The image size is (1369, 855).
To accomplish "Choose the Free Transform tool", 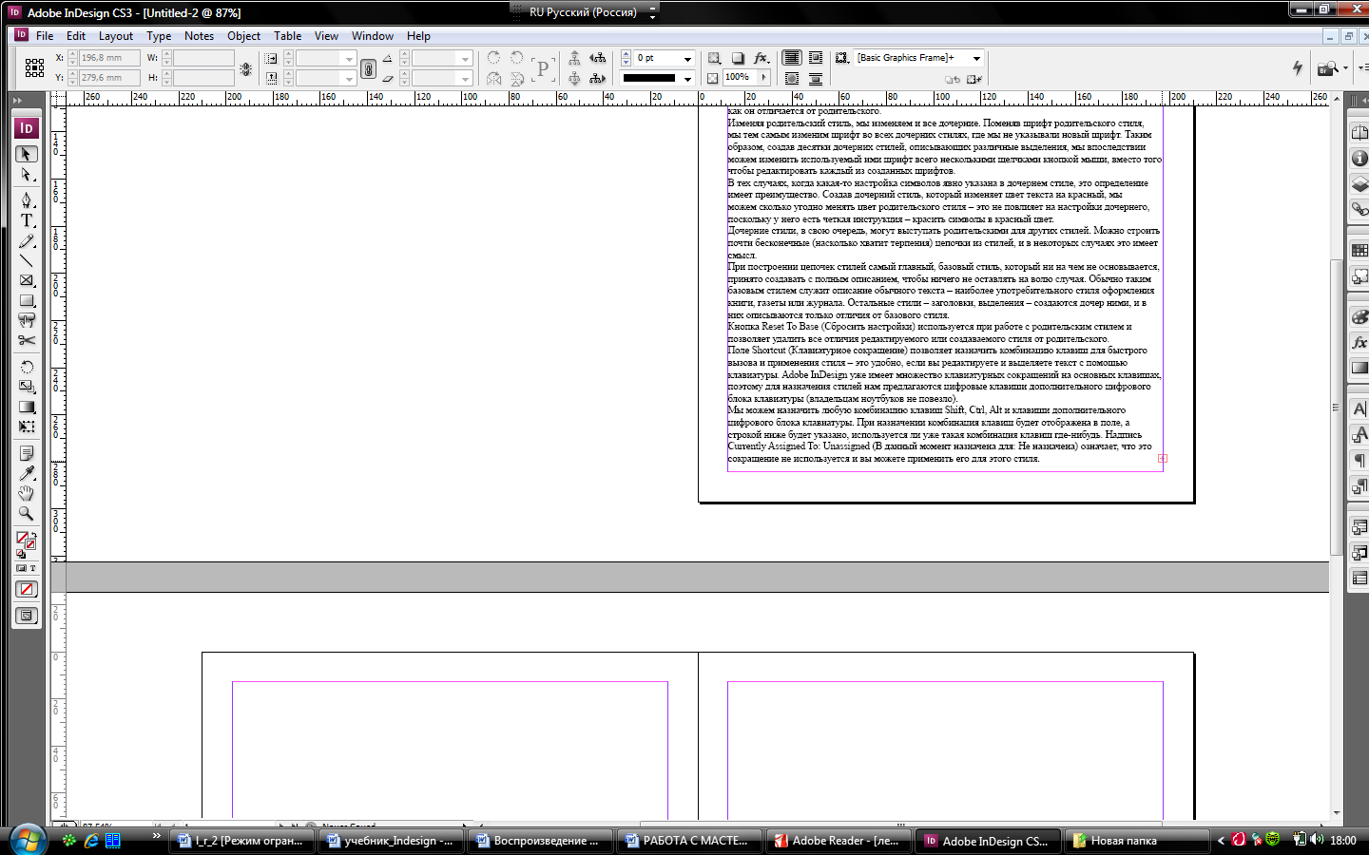I will (27, 427).
